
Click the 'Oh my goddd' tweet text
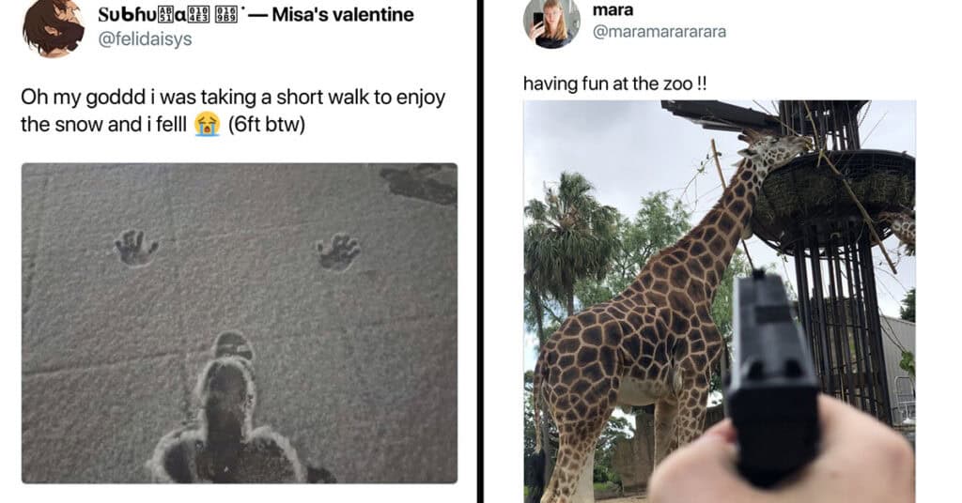coord(233,111)
